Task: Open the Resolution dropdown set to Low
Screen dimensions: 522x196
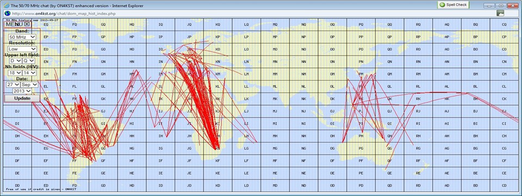Action: coord(22,49)
